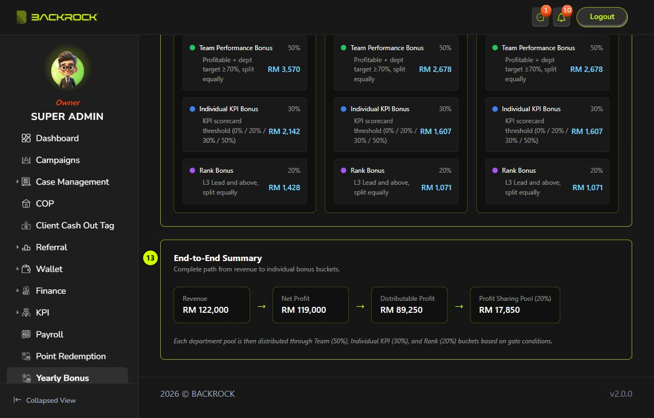Click the SUPER ADMIN name label
Screen dimensions: 654x418
click(67, 117)
